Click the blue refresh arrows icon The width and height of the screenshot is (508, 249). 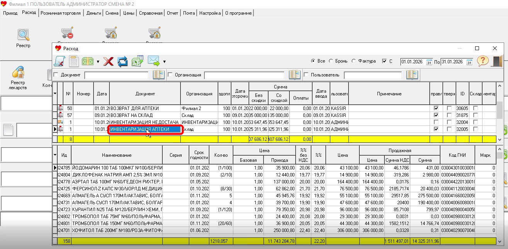coord(122,61)
